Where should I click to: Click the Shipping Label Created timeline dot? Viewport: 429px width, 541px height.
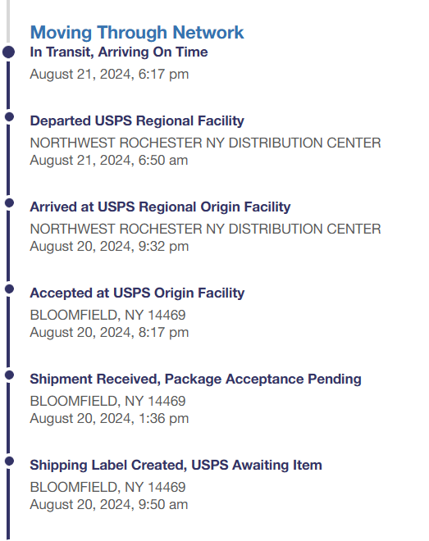tap(9, 461)
